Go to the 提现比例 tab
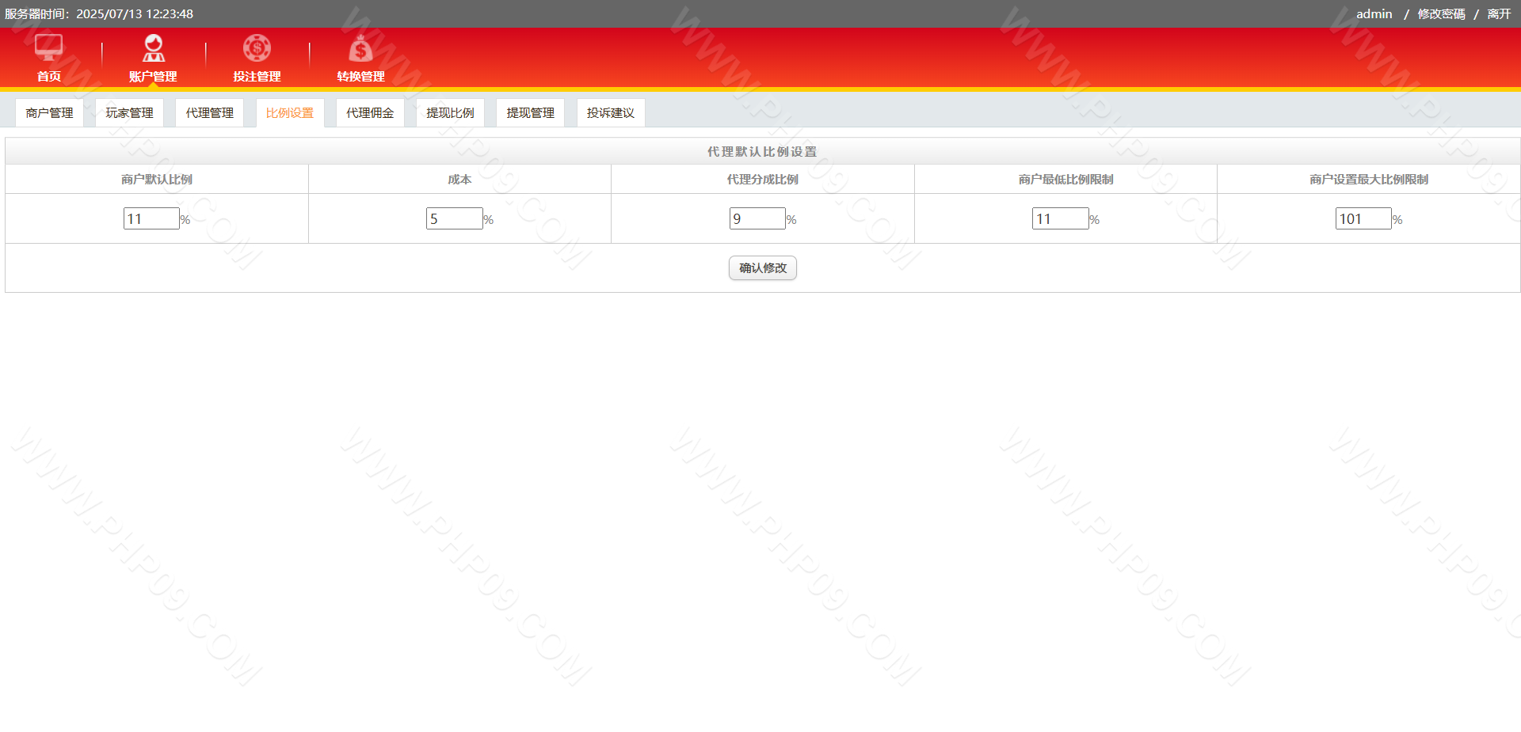The image size is (1521, 732). (450, 113)
